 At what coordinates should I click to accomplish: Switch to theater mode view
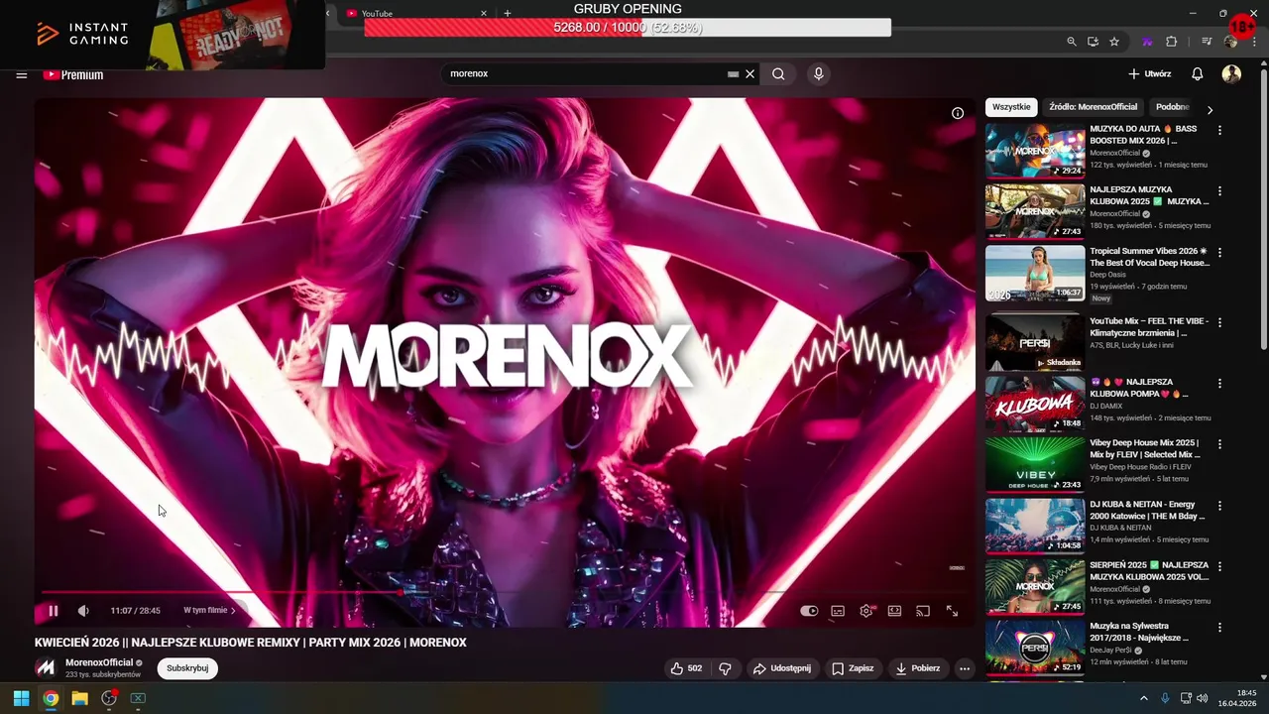pos(894,611)
